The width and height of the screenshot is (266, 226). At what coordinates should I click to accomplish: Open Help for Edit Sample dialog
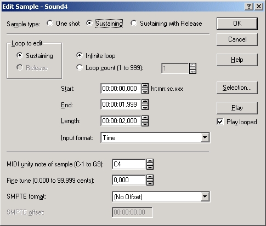[237, 60]
